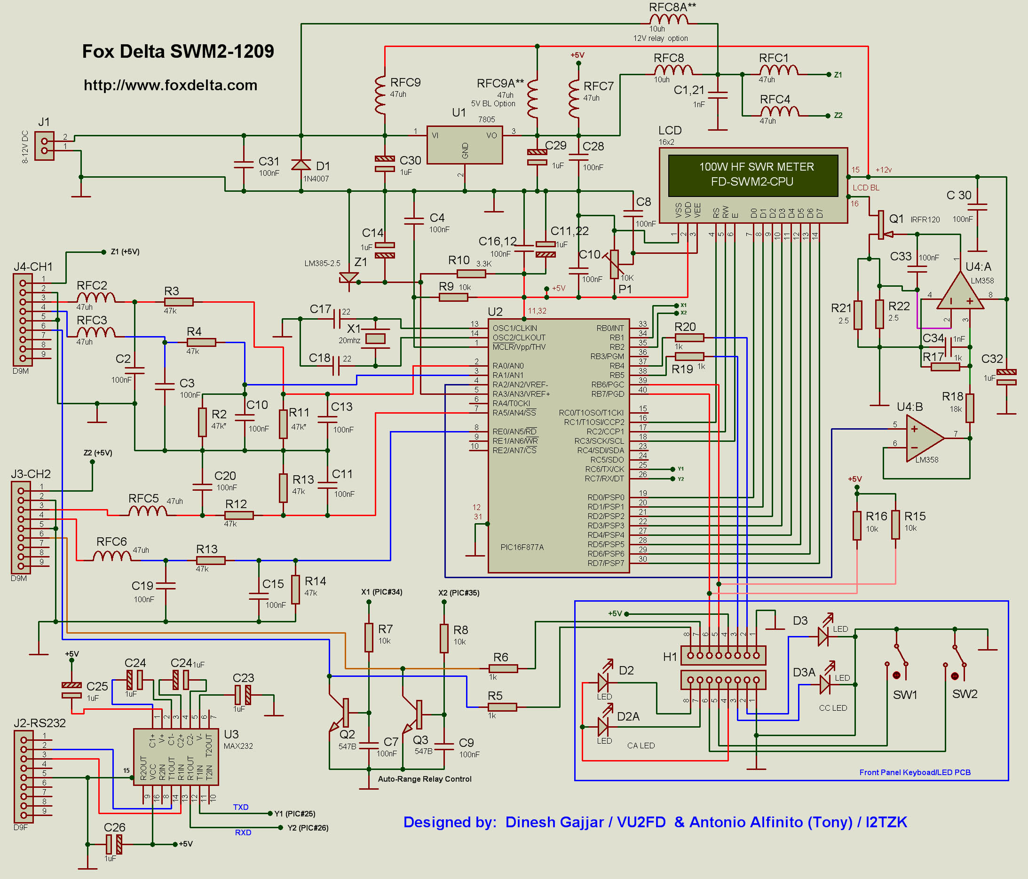Select the RFC1 47uh inductor coil

(778, 70)
